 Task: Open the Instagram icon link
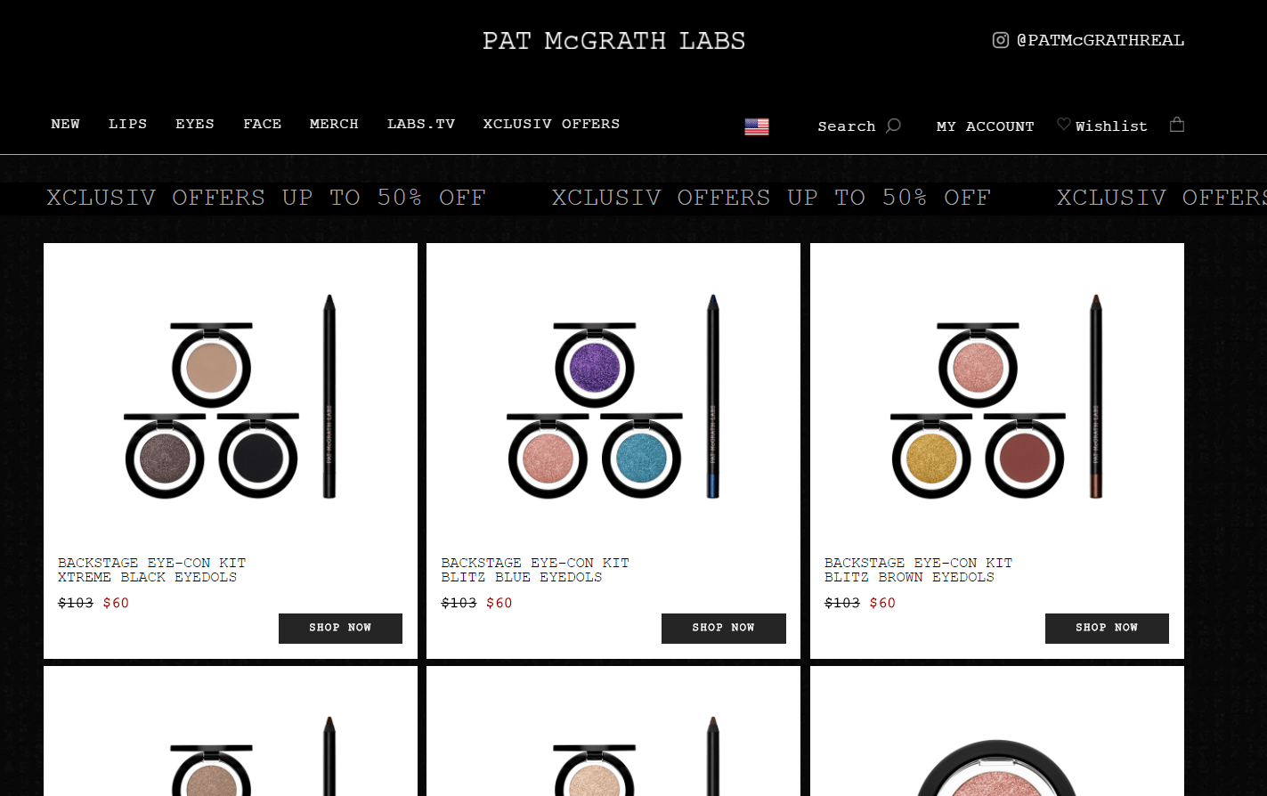pyautogui.click(x=1001, y=40)
